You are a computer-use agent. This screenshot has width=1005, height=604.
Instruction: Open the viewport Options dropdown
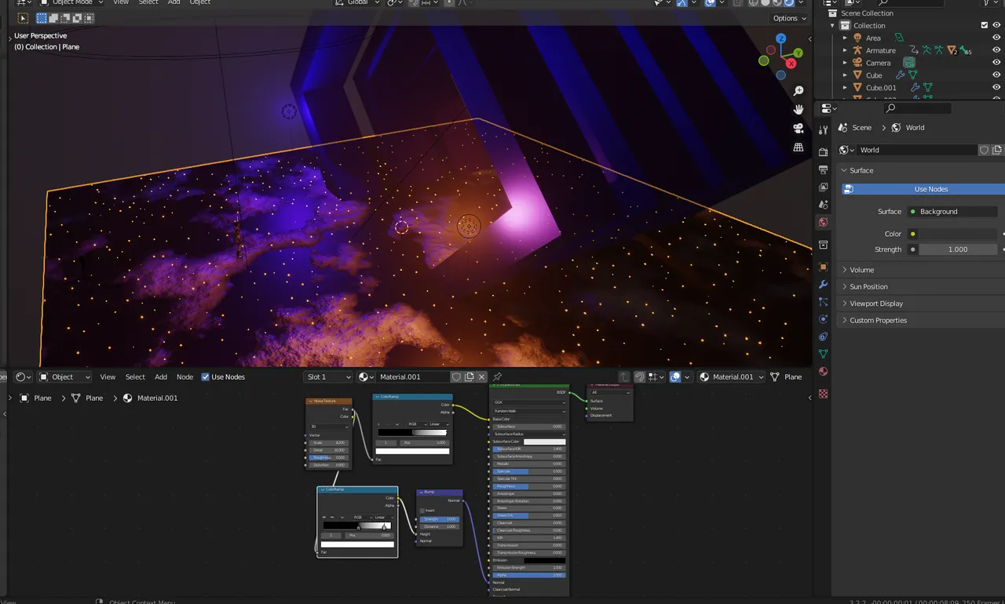click(789, 18)
